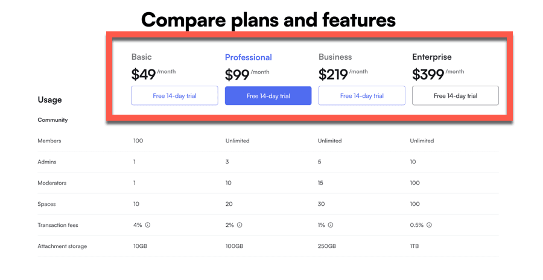
Task: Click the Attachment storage row label
Action: pos(62,246)
